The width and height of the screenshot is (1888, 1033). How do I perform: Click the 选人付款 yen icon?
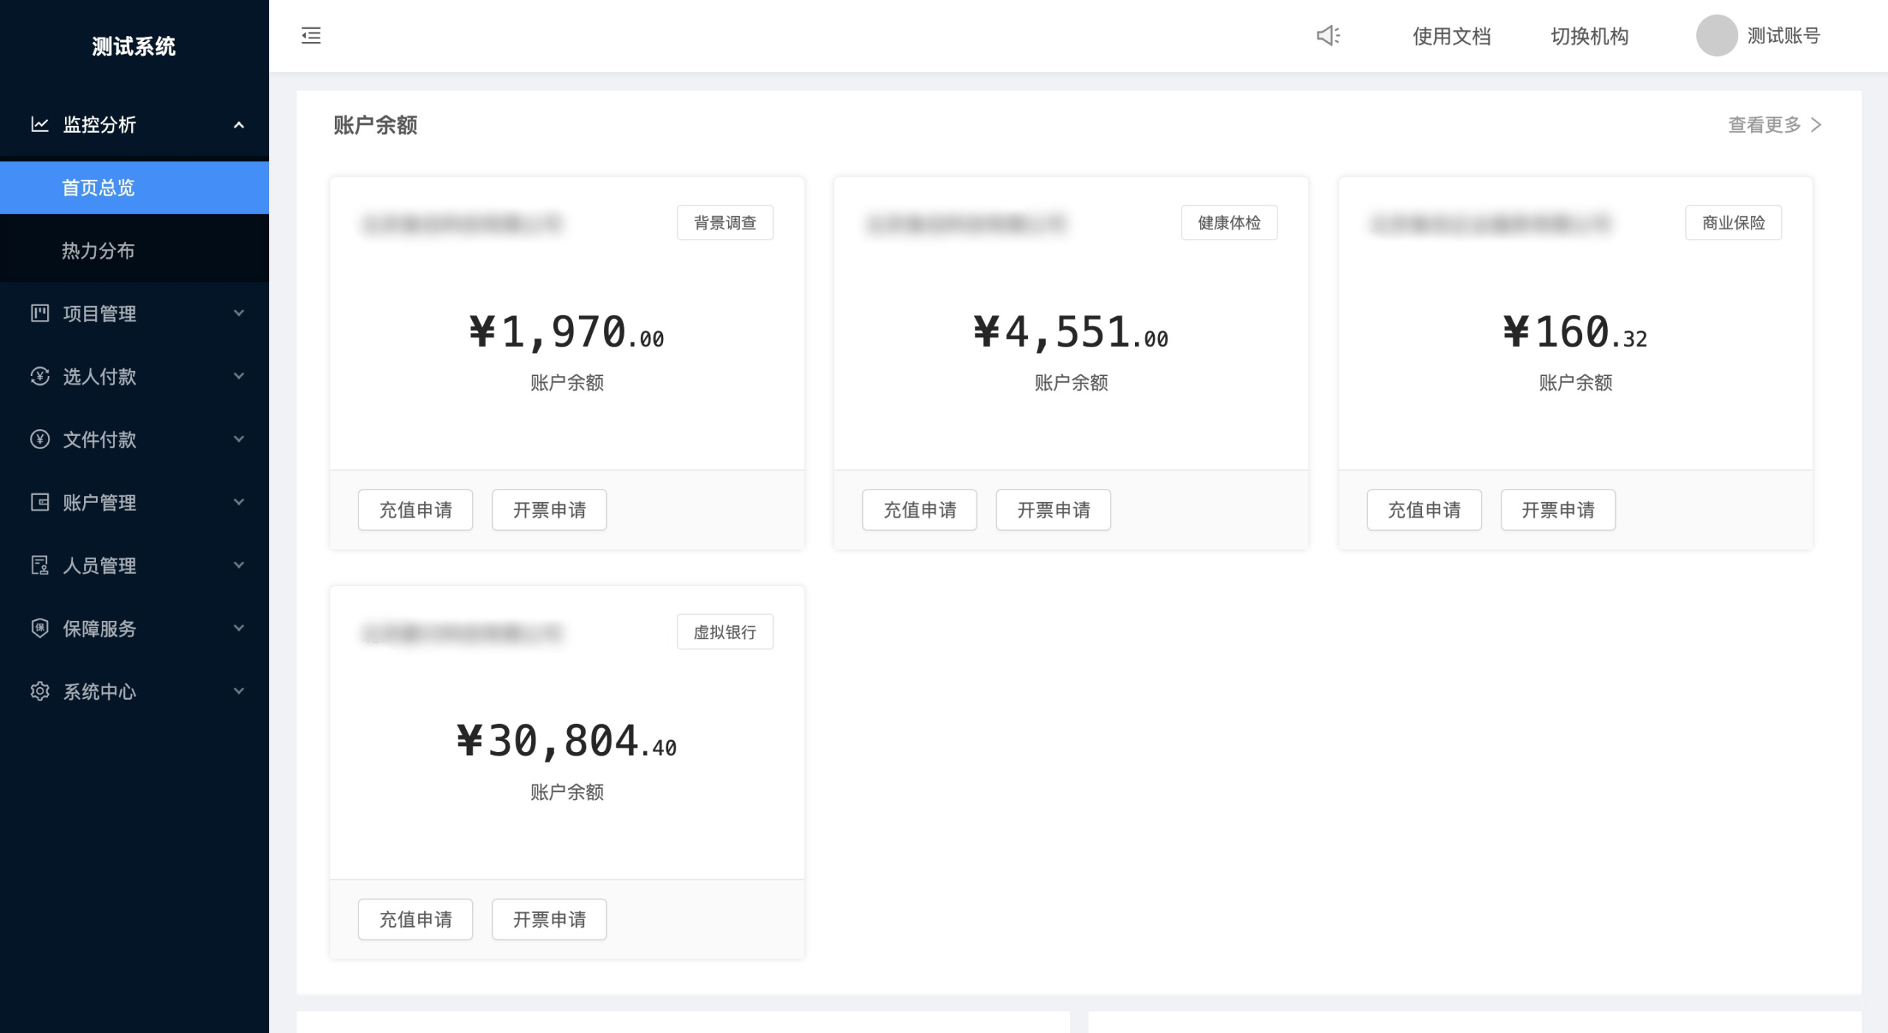(x=40, y=376)
